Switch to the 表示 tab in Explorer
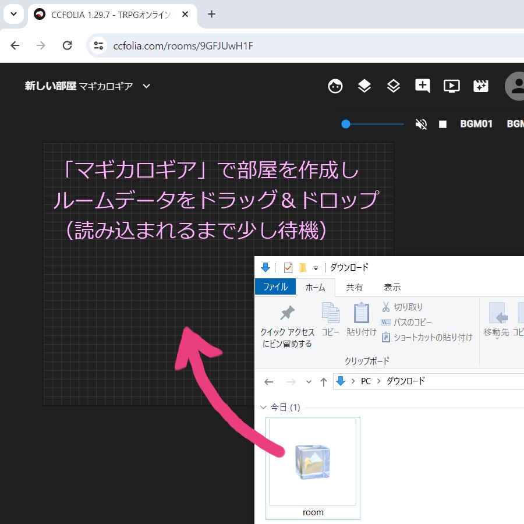524x524 pixels. tap(391, 287)
